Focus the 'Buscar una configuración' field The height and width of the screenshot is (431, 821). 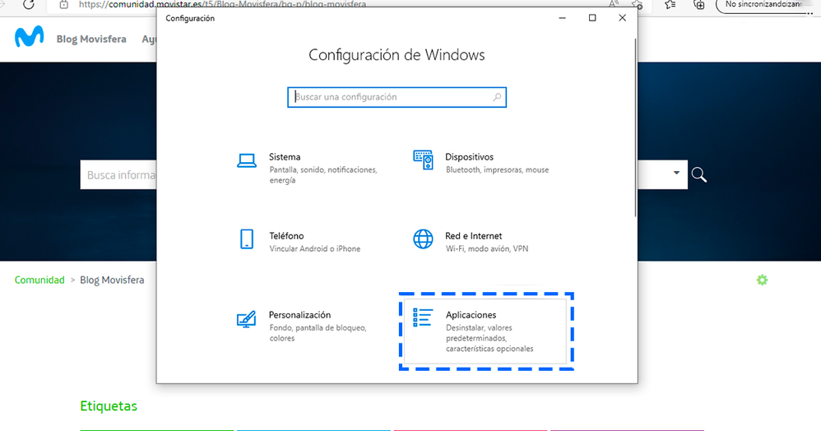click(391, 97)
